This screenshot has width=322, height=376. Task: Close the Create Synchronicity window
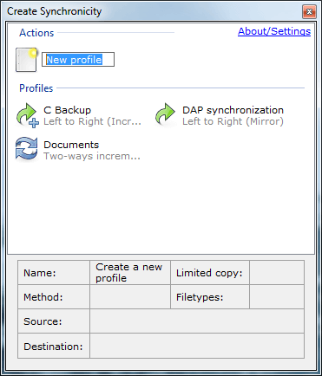(309, 12)
